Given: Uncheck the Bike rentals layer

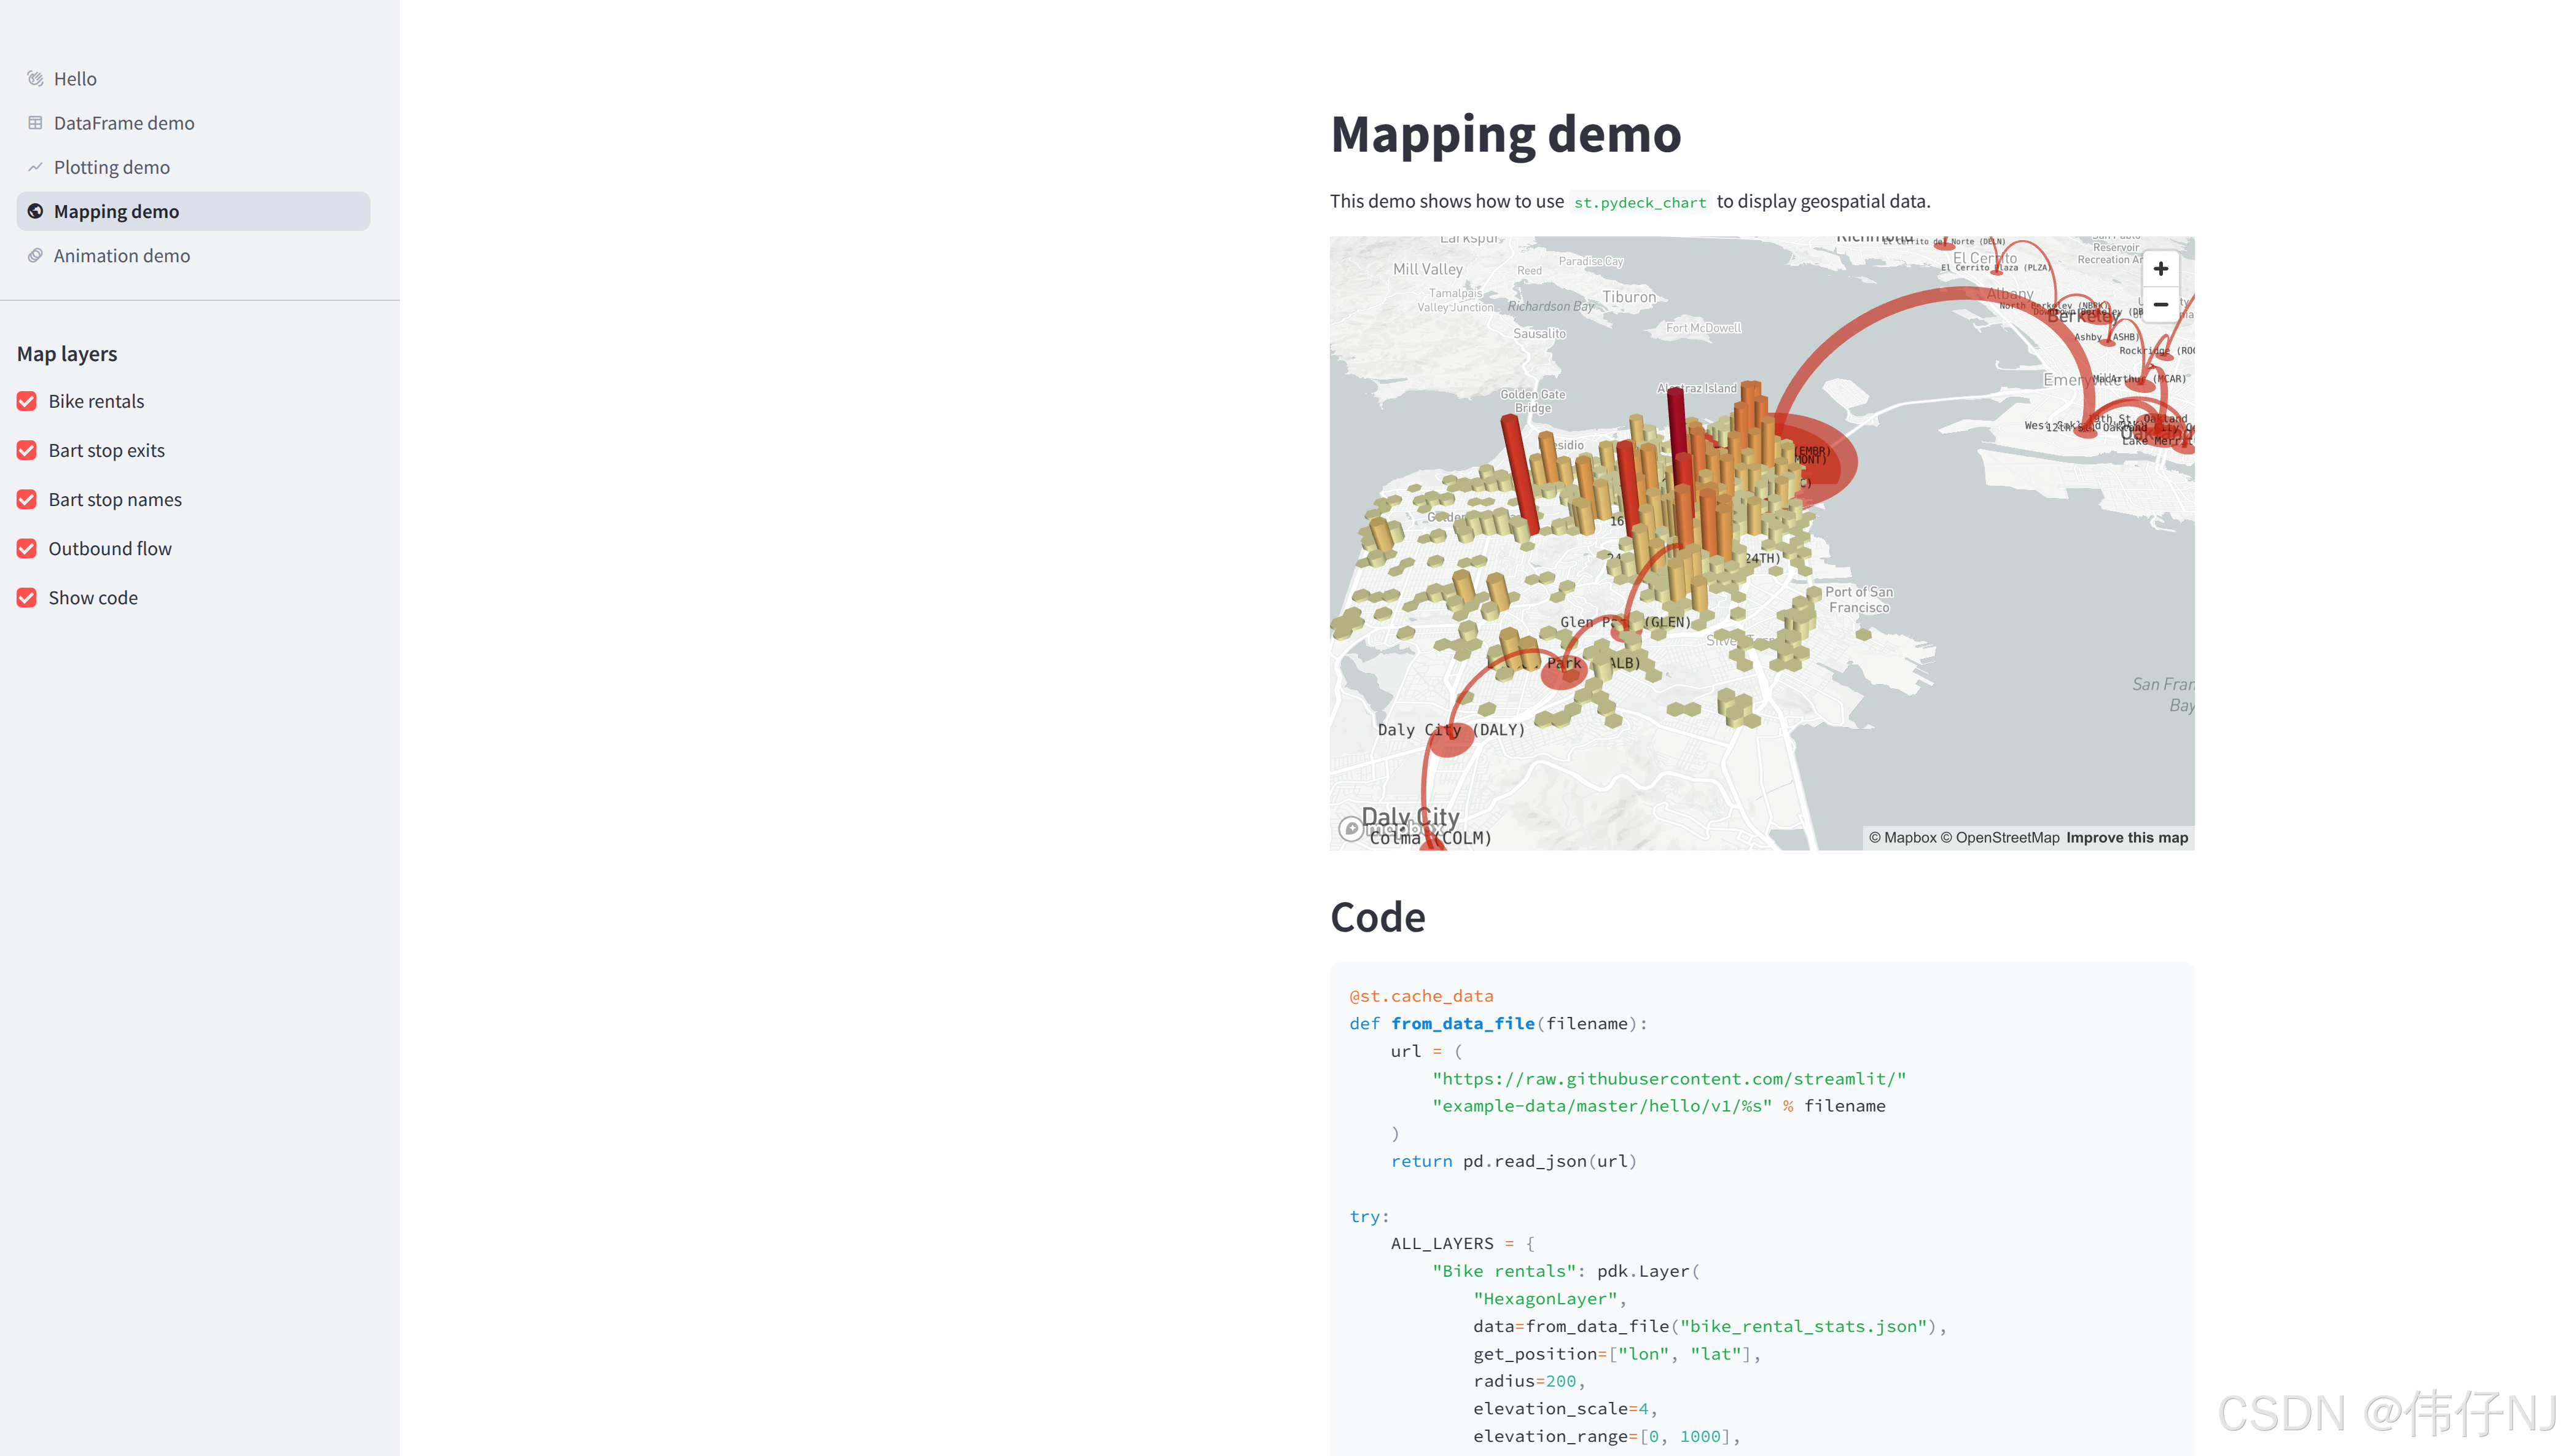Looking at the screenshot, I should tap(27, 401).
